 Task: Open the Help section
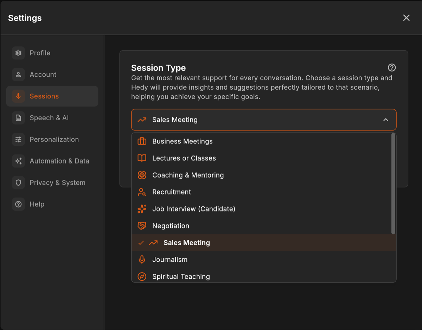[52, 204]
